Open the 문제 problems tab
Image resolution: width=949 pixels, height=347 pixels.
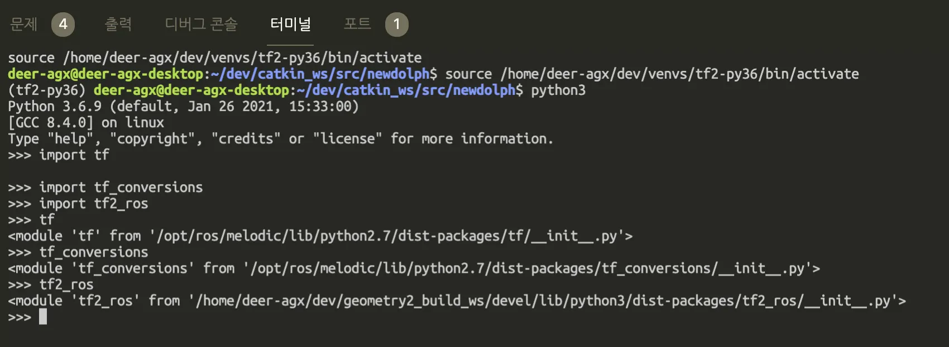[23, 24]
